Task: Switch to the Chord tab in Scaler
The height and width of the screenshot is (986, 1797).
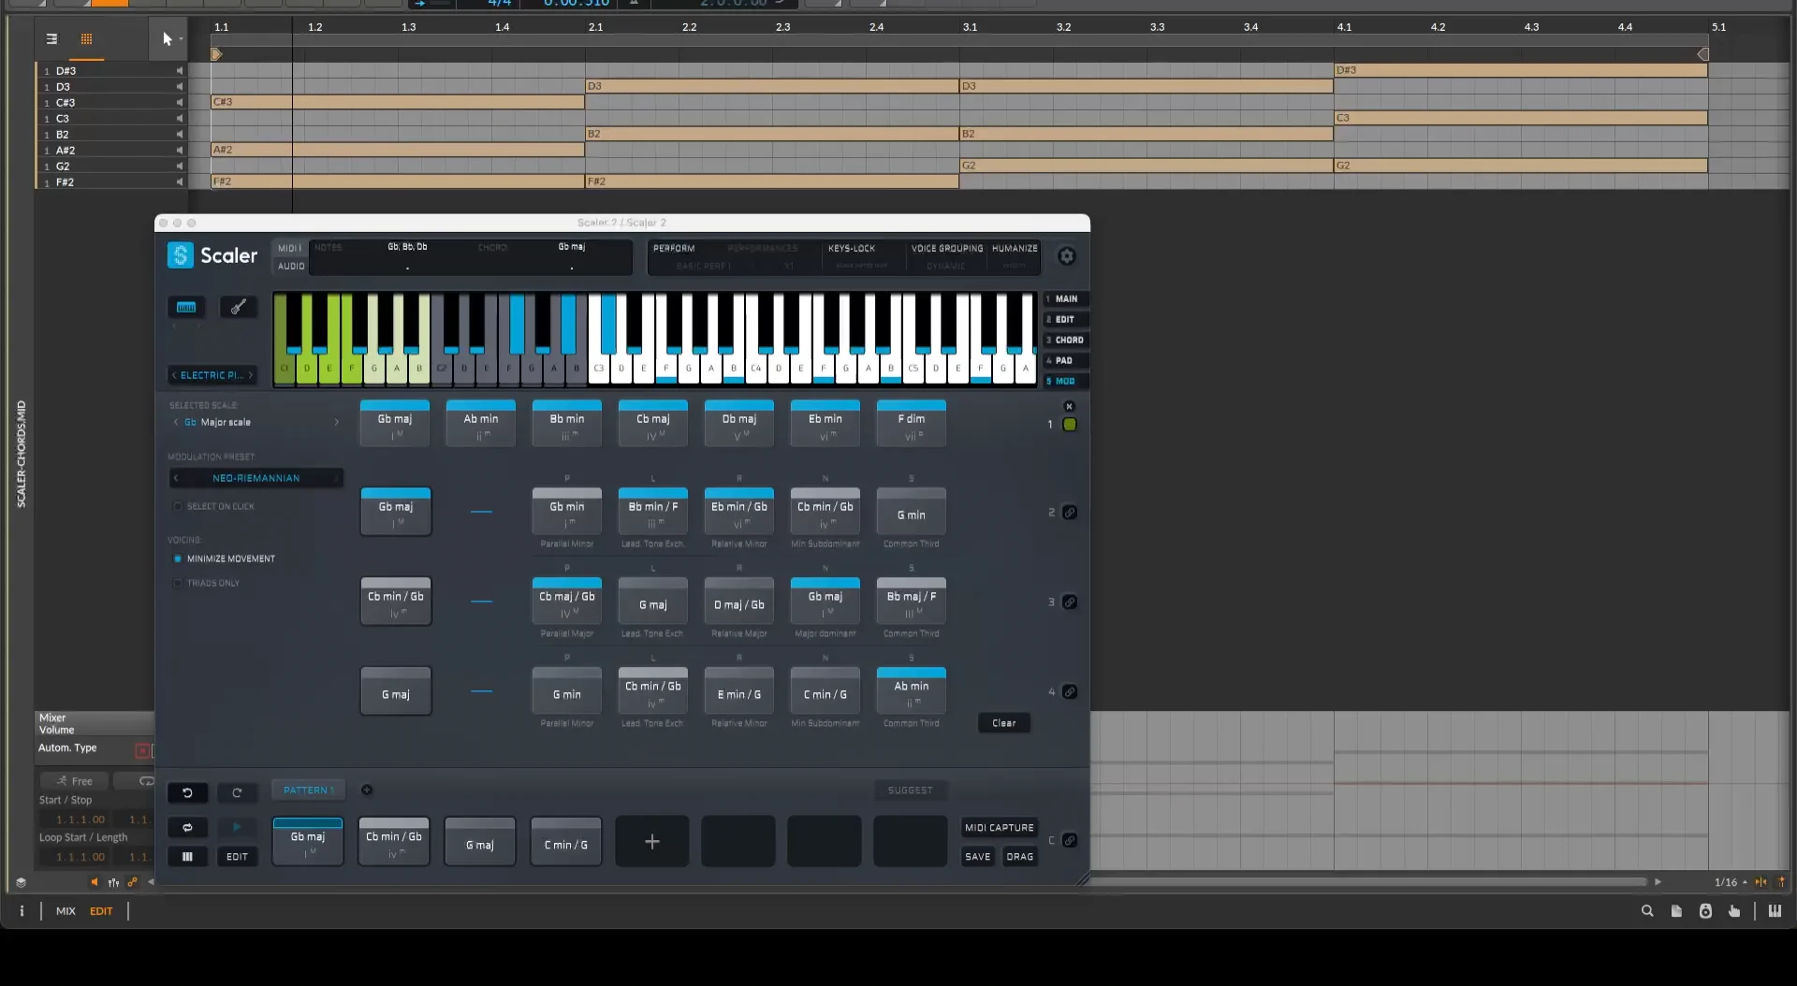Action: click(x=1066, y=341)
